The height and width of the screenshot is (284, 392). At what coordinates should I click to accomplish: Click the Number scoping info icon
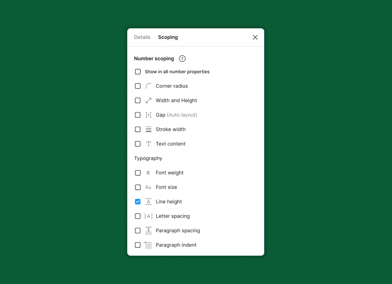tap(182, 58)
